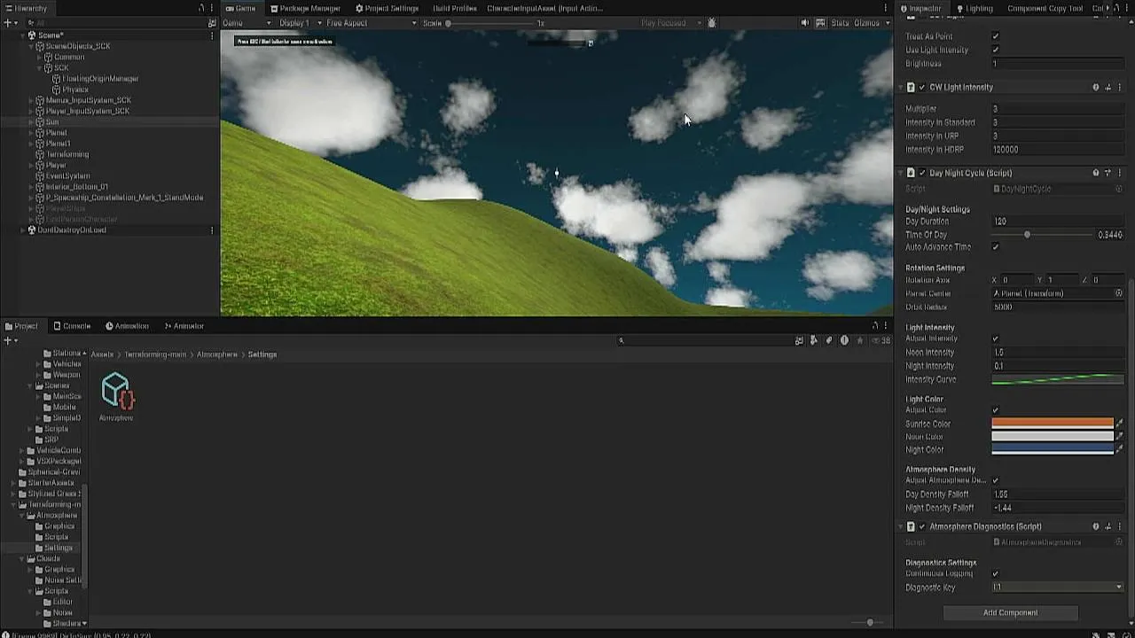Click Assets in the Project breadcrumb

pyautogui.click(x=102, y=354)
